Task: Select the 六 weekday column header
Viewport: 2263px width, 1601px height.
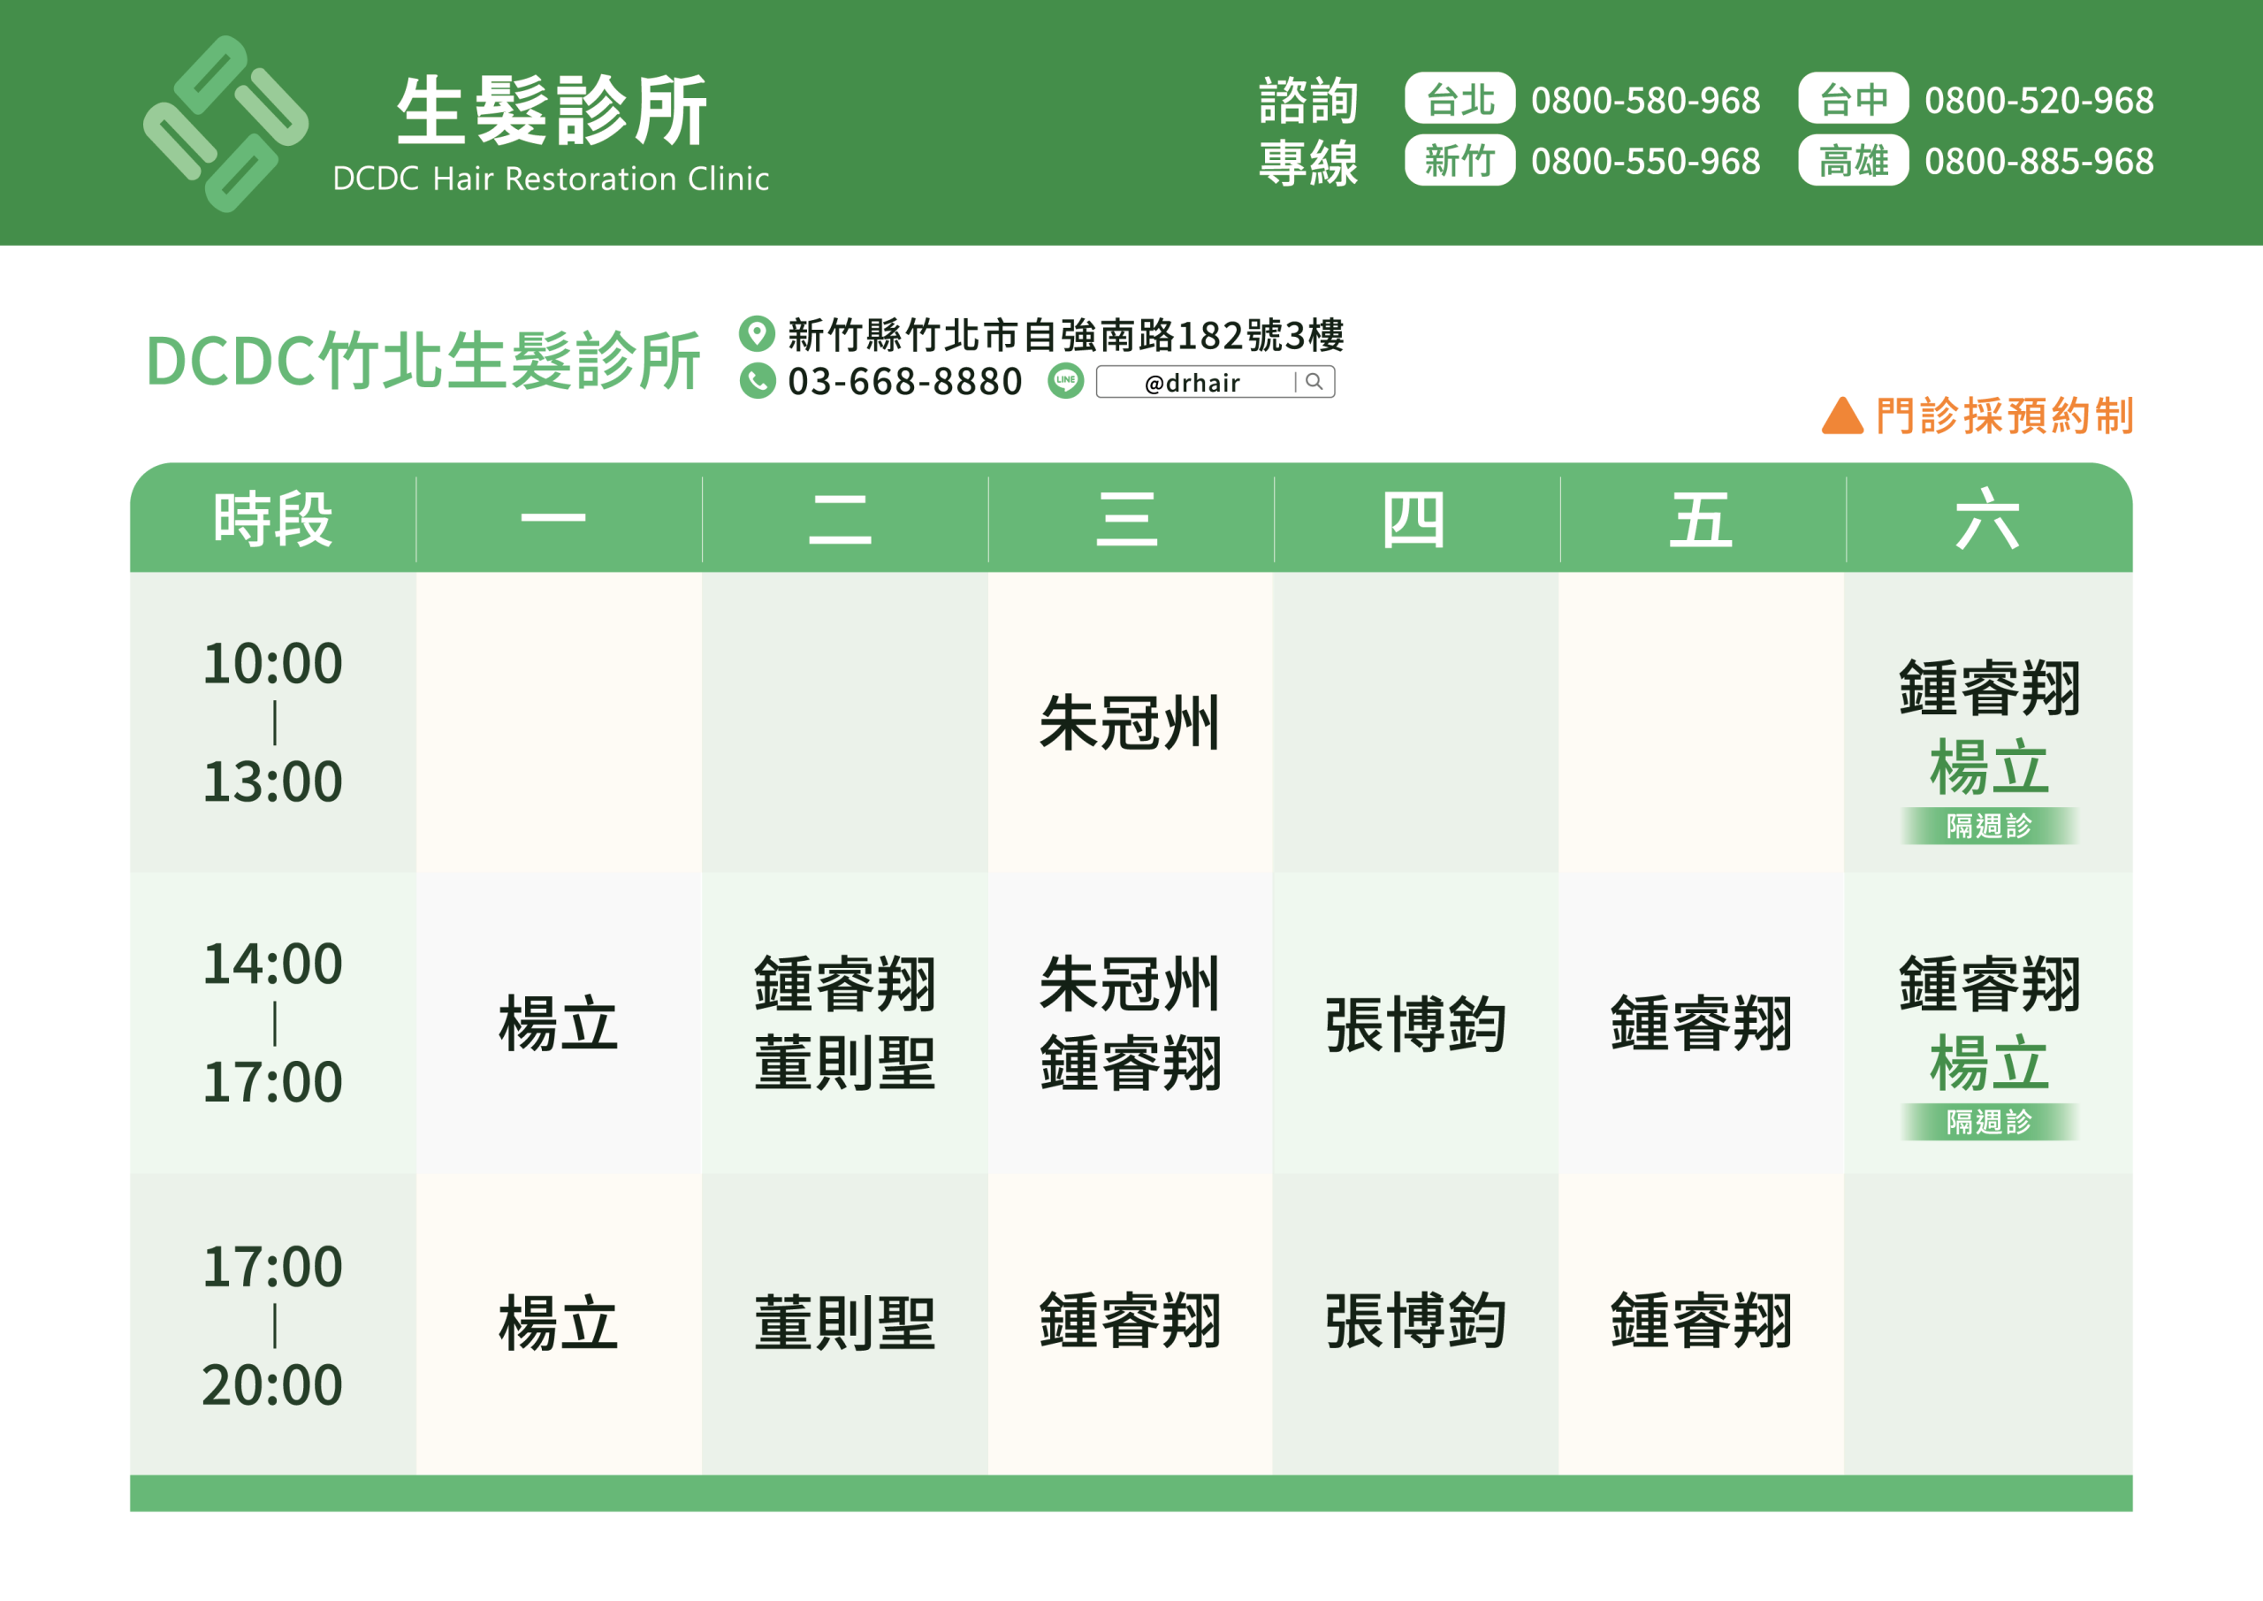Action: (x=1987, y=519)
